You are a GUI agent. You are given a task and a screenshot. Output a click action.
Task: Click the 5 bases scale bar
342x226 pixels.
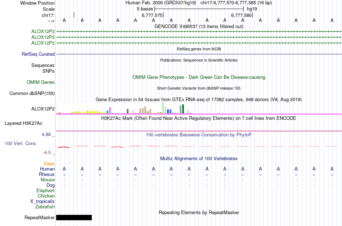(x=199, y=9)
